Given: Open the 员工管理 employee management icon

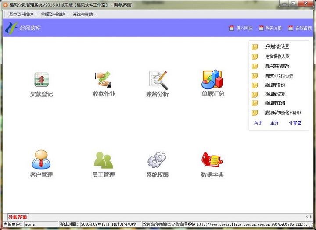Looking at the screenshot, I should click(104, 160).
